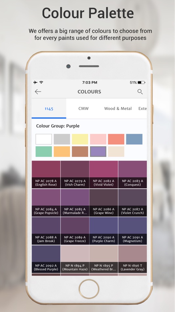Open the search magnifier icon
The height and width of the screenshot is (312, 175).
pos(140,92)
